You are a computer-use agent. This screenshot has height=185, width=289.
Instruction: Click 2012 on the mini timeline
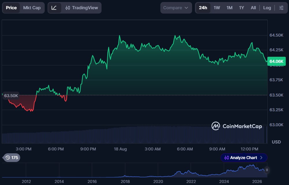26,182
